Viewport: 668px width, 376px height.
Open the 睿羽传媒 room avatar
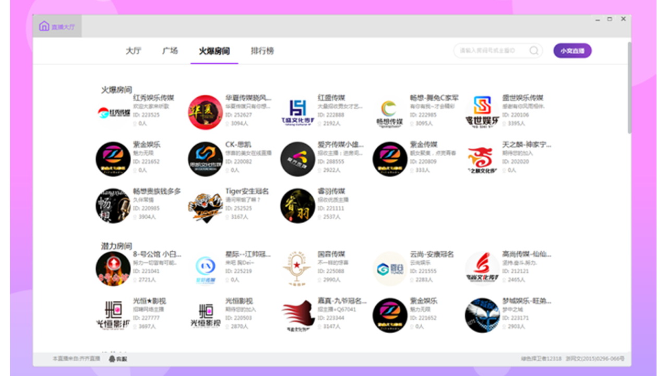(297, 206)
